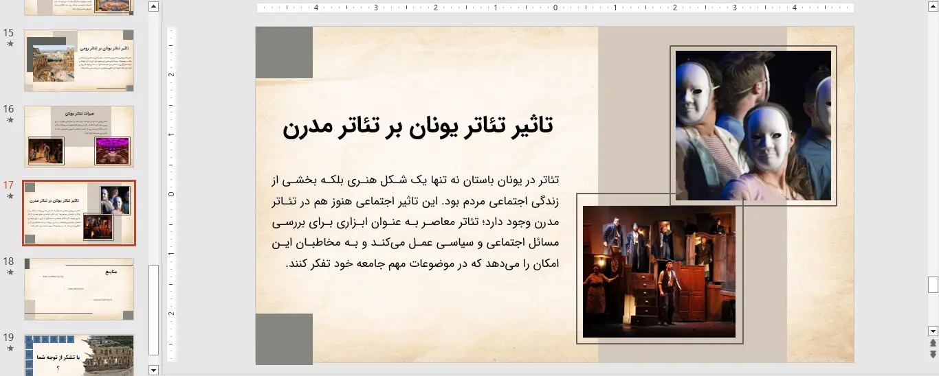Click the body paragraph text box
The height and width of the screenshot is (376, 939).
coord(415,222)
